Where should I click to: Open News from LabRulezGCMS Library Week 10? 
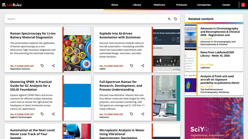tap(217, 54)
